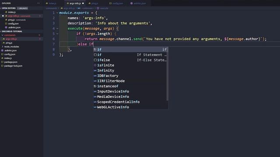Open index.js in the project file tree
Viewport: 280px width, 157px height.
pos(21,58)
